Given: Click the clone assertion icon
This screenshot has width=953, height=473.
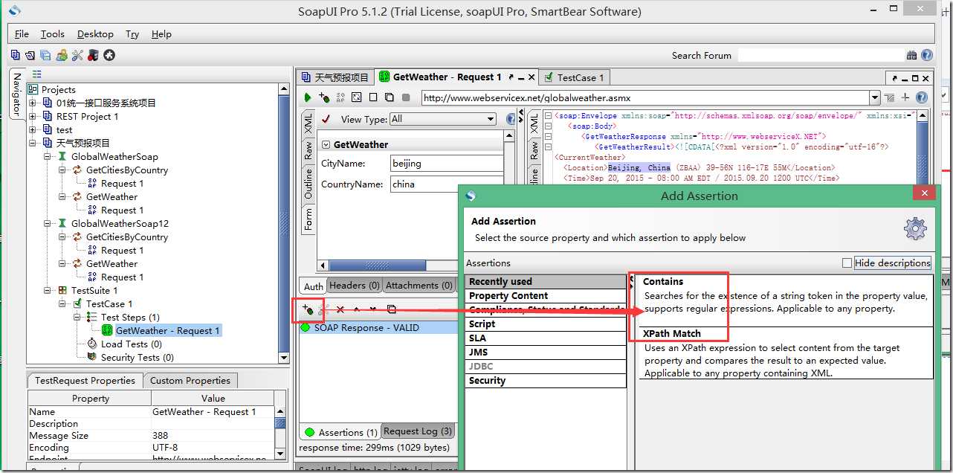Looking at the screenshot, I should pos(391,309).
